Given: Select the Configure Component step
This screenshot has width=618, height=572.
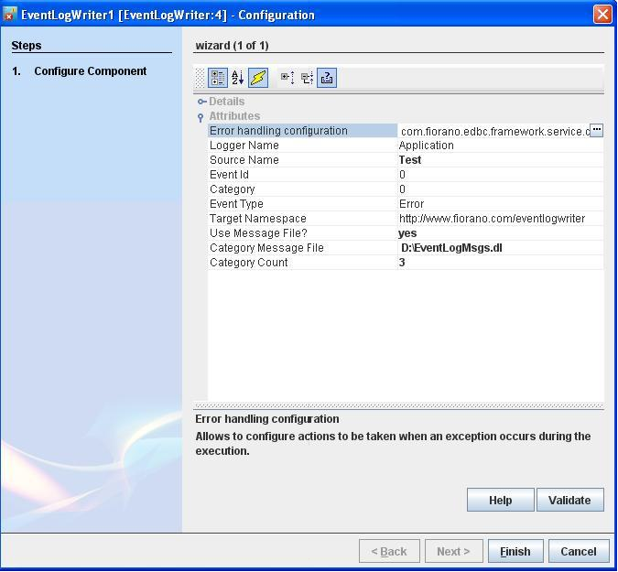Looking at the screenshot, I should [x=90, y=71].
